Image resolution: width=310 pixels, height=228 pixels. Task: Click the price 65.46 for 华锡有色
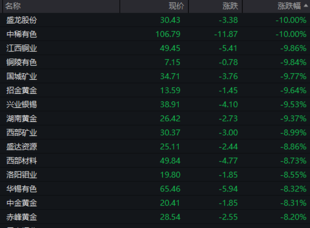170,189
